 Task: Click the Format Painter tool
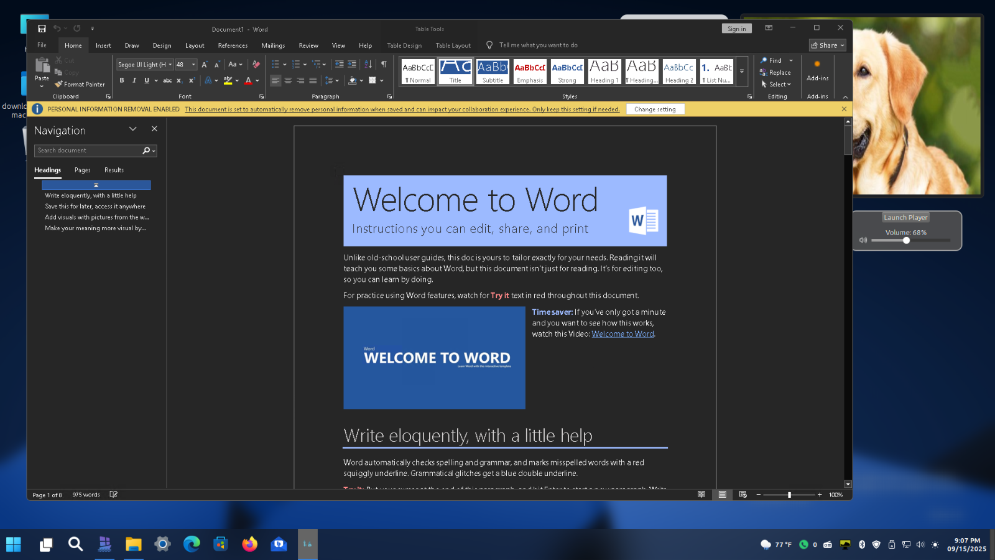tap(80, 84)
